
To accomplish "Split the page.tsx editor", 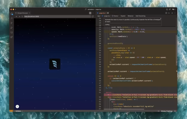I will tap(166, 13).
